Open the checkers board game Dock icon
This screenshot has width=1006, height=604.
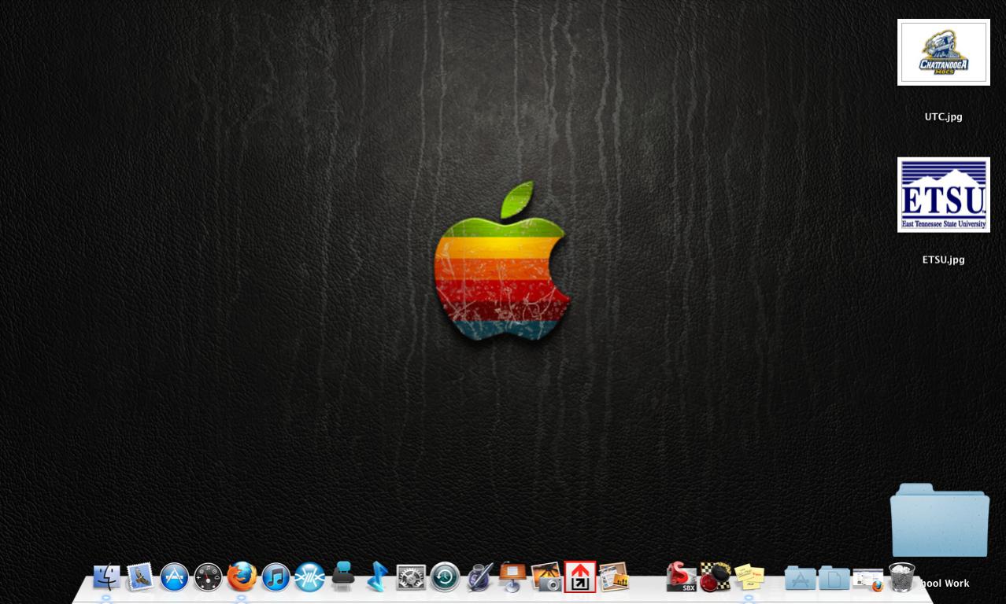715,577
